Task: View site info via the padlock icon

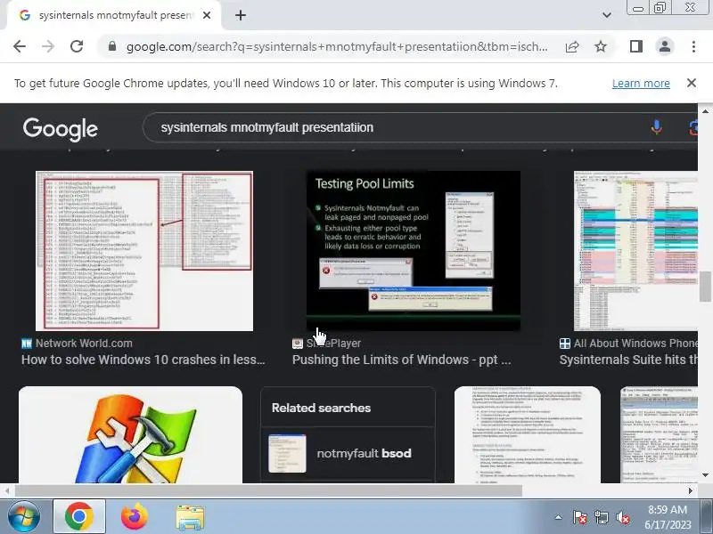Action: 112,46
